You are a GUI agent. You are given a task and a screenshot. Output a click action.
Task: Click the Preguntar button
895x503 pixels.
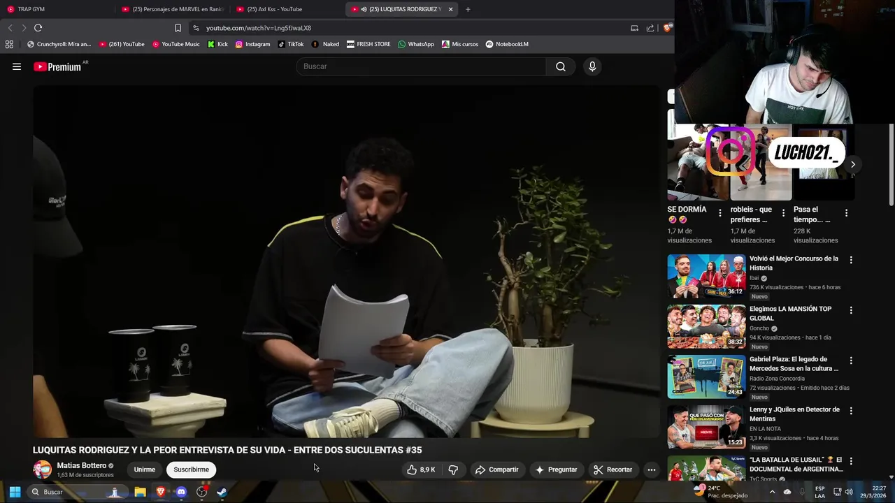(x=556, y=469)
